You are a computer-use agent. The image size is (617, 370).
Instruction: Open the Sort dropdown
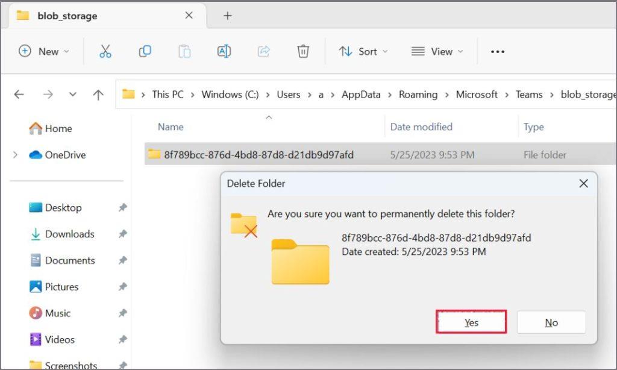[363, 51]
